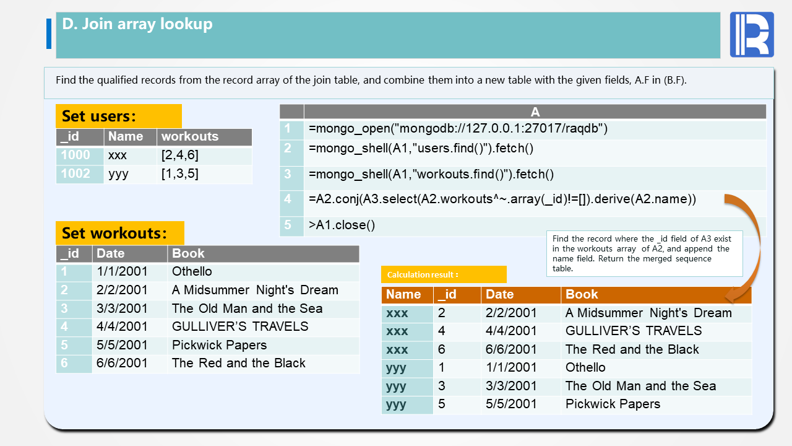Click date '4/4/2001' in workouts table
Screen dimensions: 792x446
[123, 326]
